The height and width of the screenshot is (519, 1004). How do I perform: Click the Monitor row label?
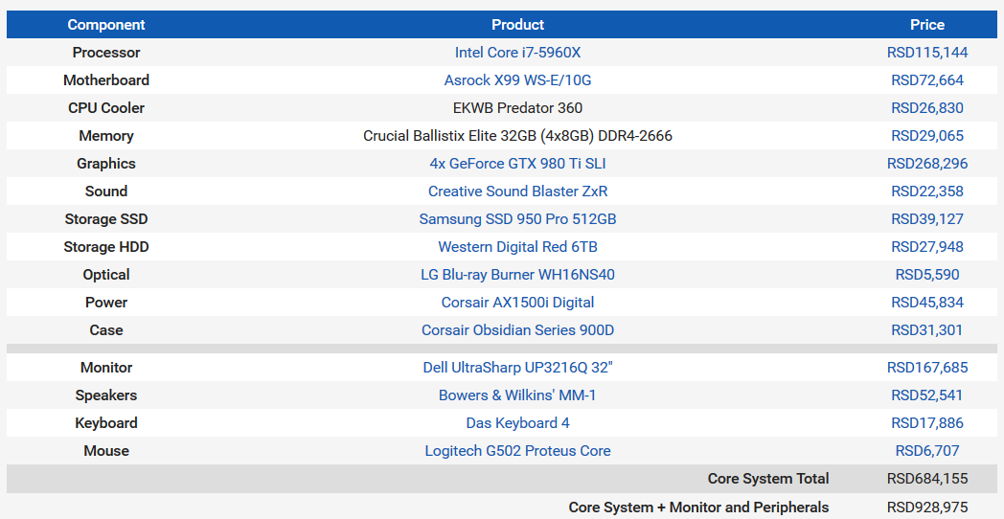point(106,368)
